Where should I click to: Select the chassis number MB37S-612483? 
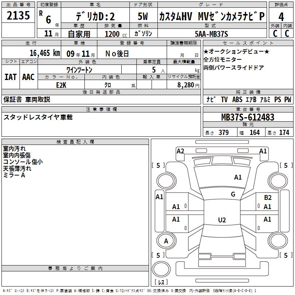pyautogui.click(x=248, y=117)
